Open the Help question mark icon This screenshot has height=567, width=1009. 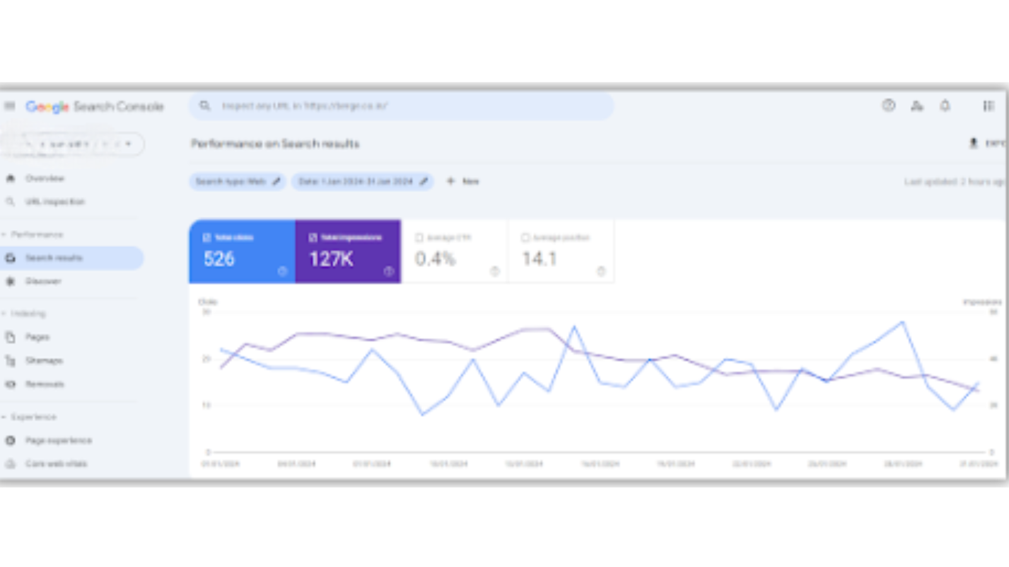coord(889,106)
